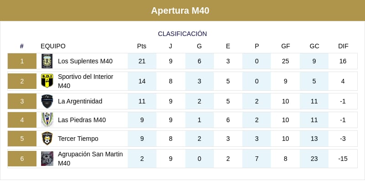Open the Los Suplentes M40 team link

(x=85, y=61)
